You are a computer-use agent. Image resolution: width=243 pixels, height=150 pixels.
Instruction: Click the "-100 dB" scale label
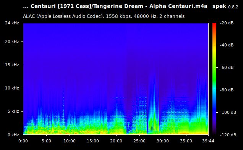click(228, 112)
